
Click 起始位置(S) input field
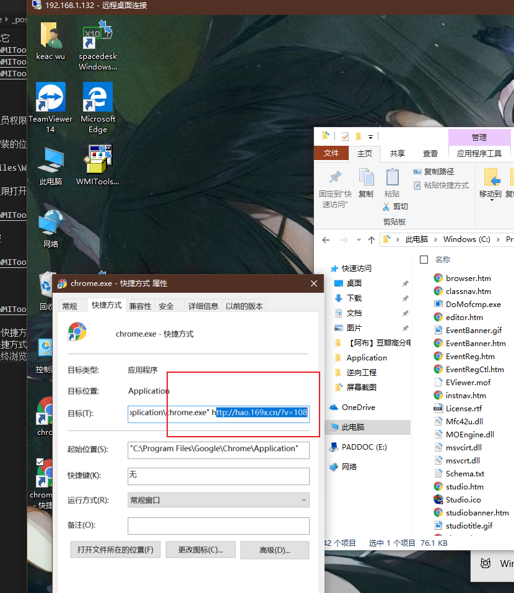[x=218, y=450]
